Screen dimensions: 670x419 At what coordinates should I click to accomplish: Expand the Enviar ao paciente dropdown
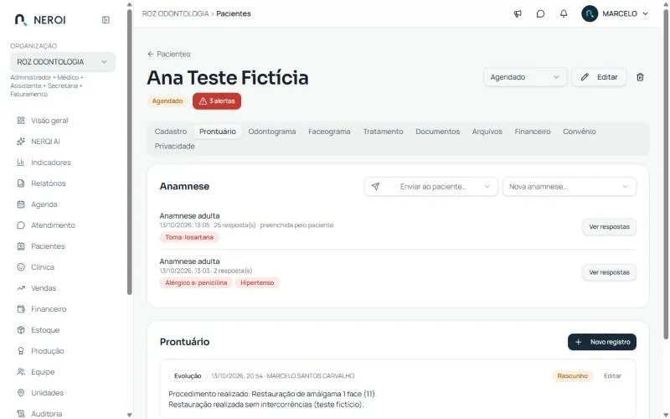pyautogui.click(x=431, y=186)
